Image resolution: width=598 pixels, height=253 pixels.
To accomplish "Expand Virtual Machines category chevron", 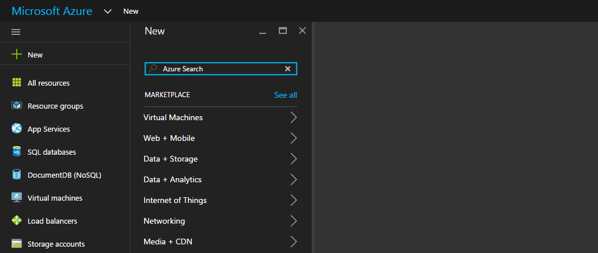I will [x=293, y=117].
